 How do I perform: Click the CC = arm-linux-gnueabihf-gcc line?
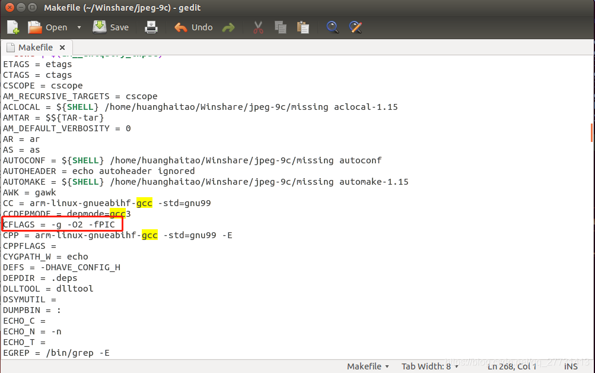[107, 203]
